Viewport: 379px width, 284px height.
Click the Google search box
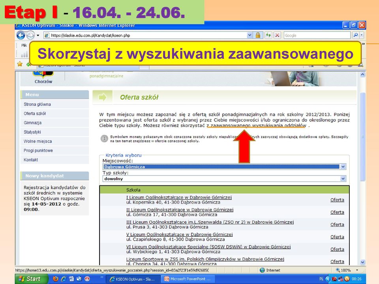coord(317,35)
